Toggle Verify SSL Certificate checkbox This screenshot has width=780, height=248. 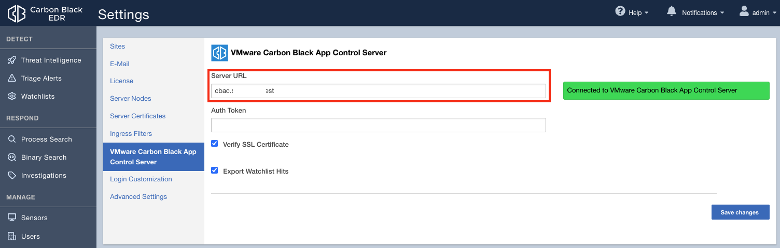[215, 144]
